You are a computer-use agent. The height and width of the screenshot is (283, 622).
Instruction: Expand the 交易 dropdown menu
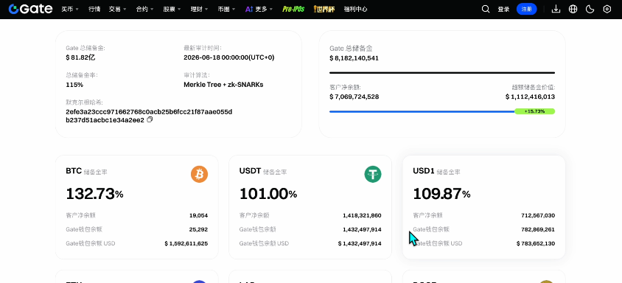(117, 9)
